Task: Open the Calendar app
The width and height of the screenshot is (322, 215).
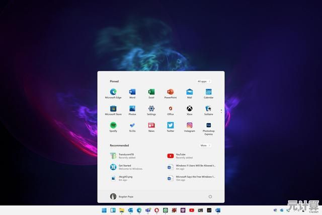Action: [209, 94]
